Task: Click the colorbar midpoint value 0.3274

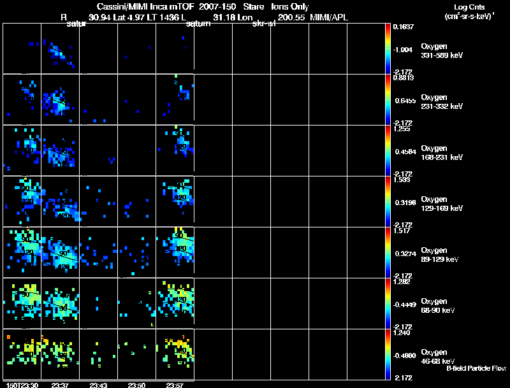Action: tap(405, 254)
